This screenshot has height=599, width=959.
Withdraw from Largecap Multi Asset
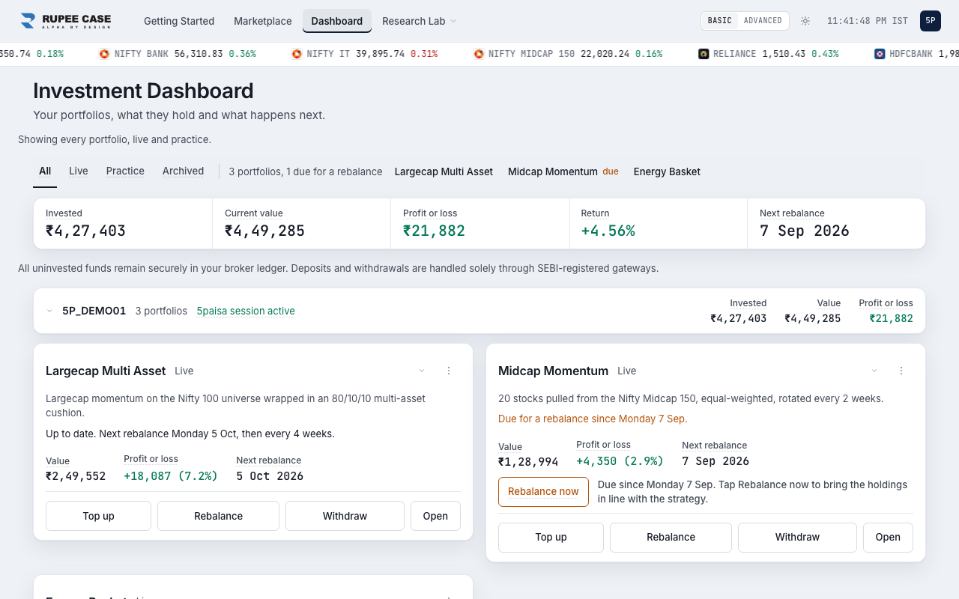pyautogui.click(x=345, y=516)
